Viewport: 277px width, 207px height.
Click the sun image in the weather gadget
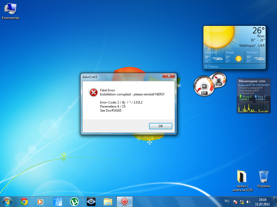tap(219, 37)
